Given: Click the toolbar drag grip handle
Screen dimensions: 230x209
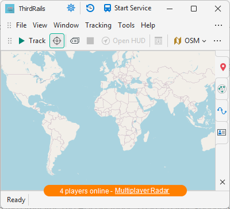Looking at the screenshot, I should pos(10,41).
